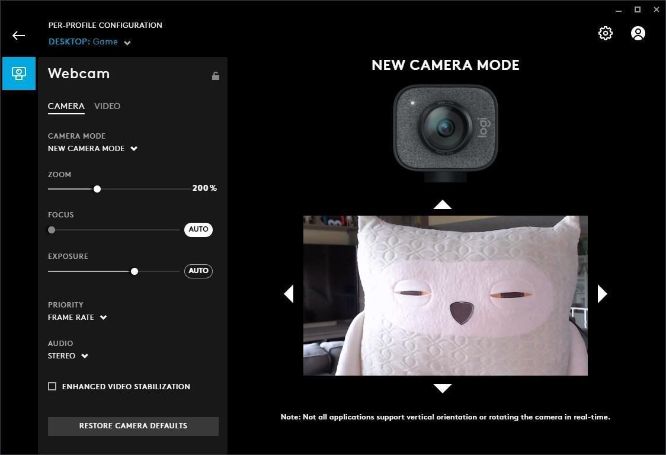
Task: Click the StreamCam webcam image
Action: 446,133
